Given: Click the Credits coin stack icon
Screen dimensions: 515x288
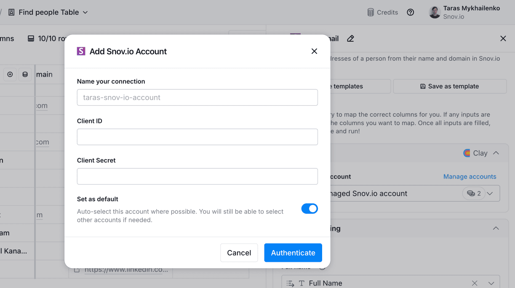Looking at the screenshot, I should coord(371,13).
